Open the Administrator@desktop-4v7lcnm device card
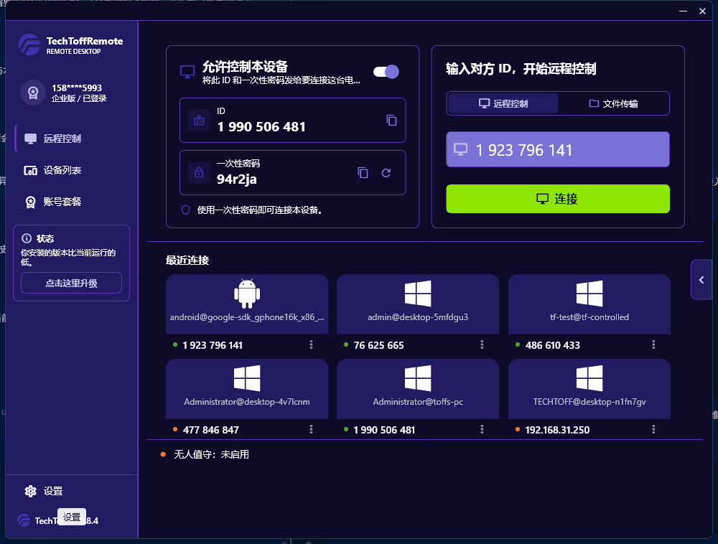This screenshot has height=544, width=718. [x=247, y=389]
